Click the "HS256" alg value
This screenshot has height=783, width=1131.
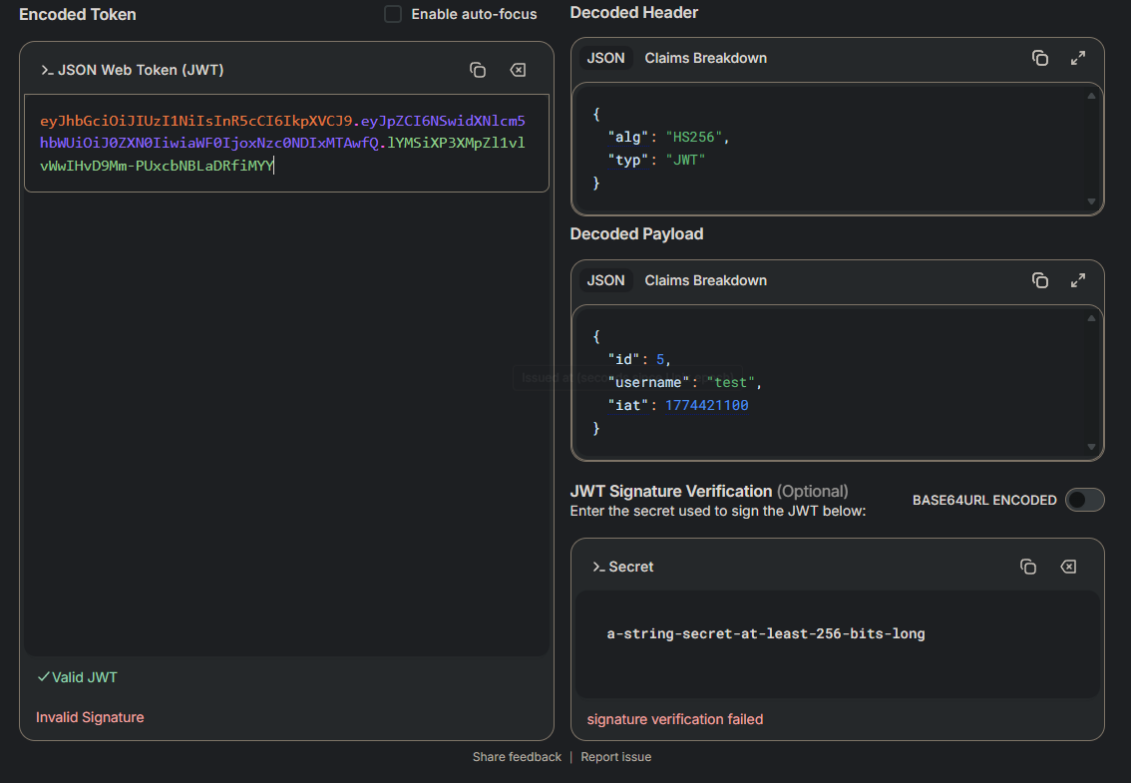pos(693,137)
